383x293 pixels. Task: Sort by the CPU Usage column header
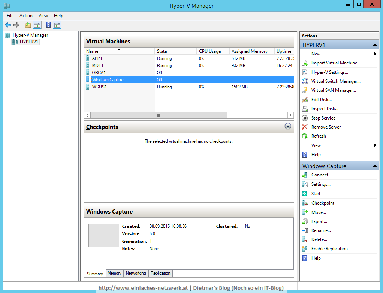pos(213,51)
